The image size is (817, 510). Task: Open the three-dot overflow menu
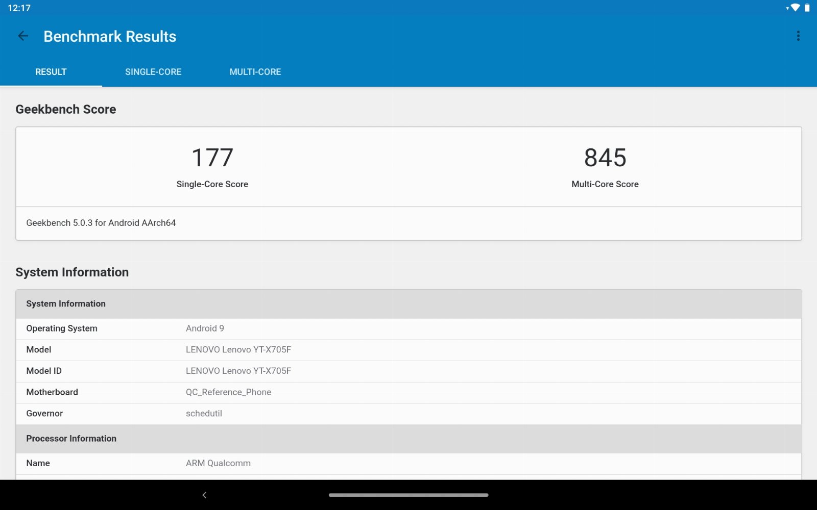point(798,36)
